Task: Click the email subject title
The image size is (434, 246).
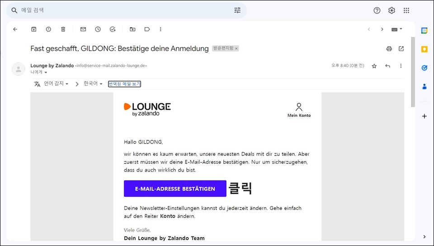Action: (x=119, y=49)
